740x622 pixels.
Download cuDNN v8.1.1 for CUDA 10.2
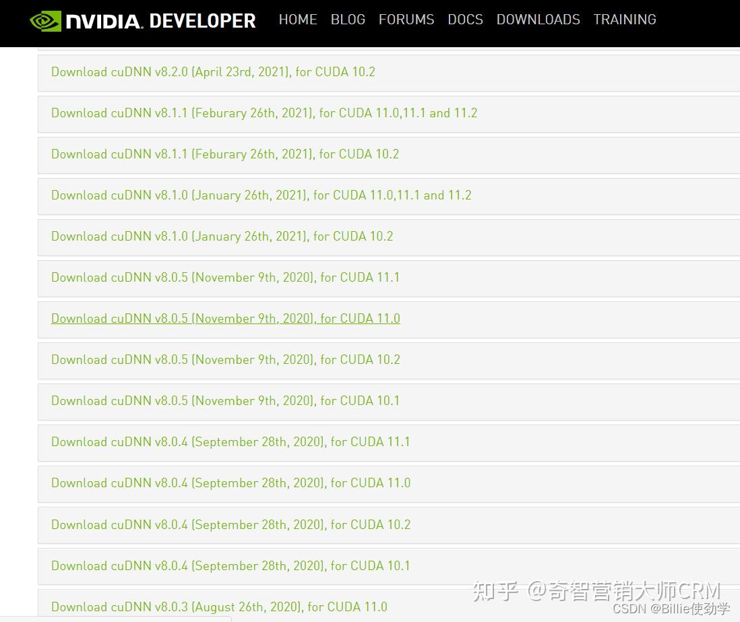[x=225, y=154]
